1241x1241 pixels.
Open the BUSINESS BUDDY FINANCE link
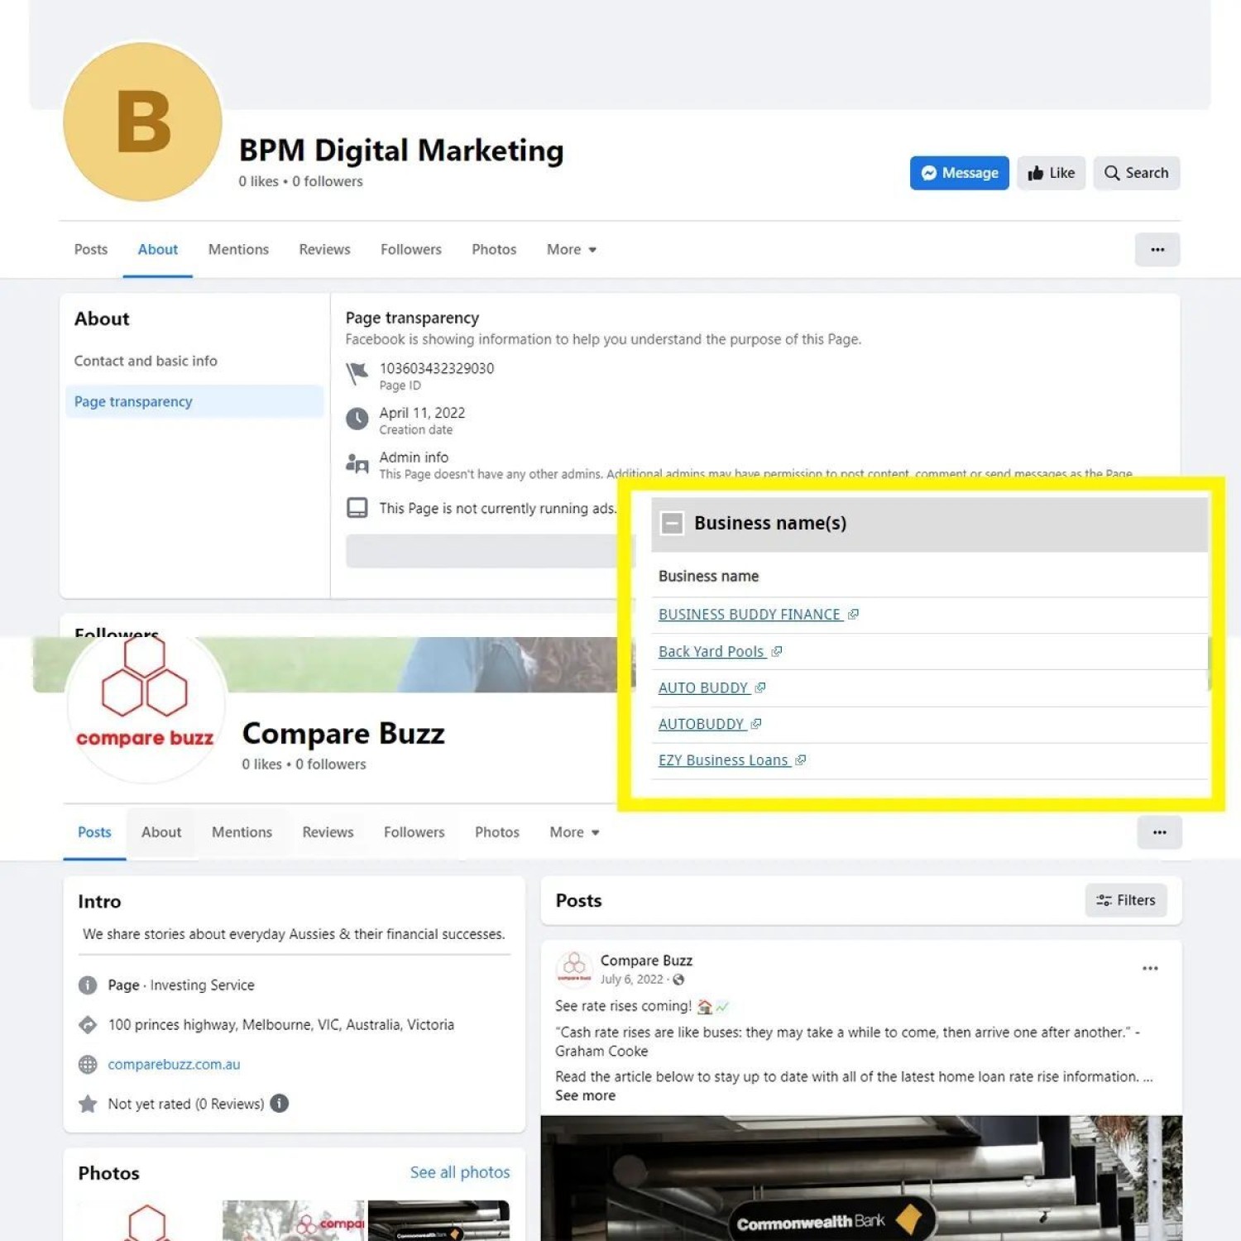tap(749, 615)
